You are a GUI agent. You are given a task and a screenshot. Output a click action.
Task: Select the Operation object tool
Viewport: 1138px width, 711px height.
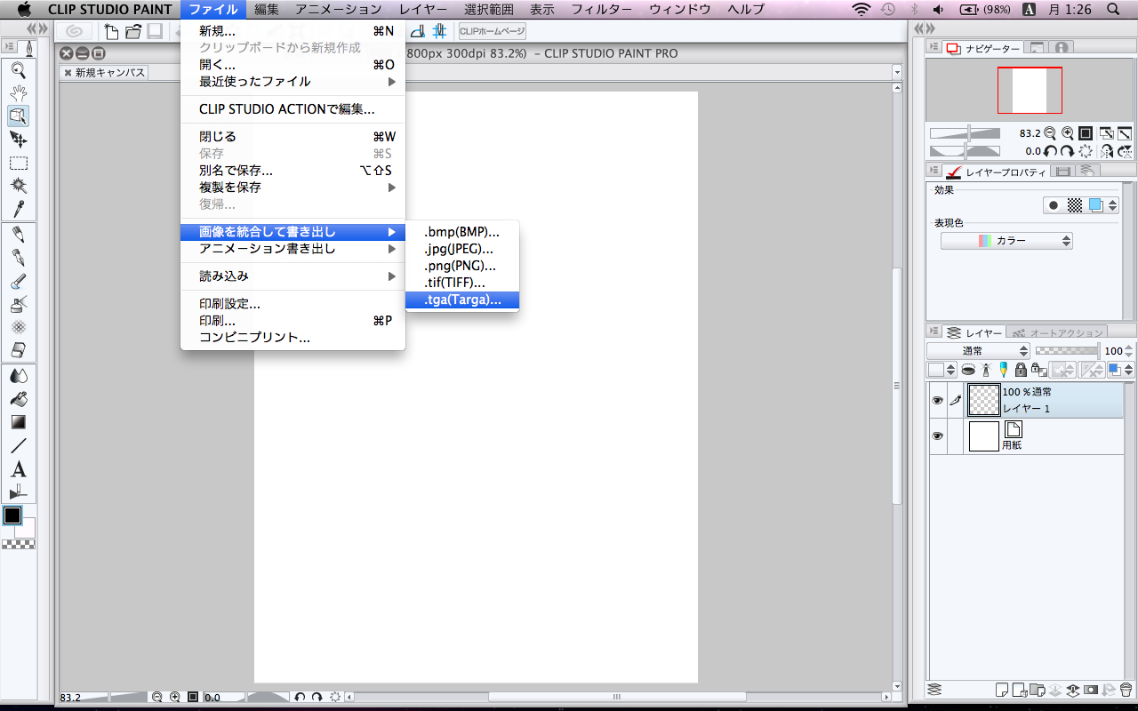click(x=18, y=116)
